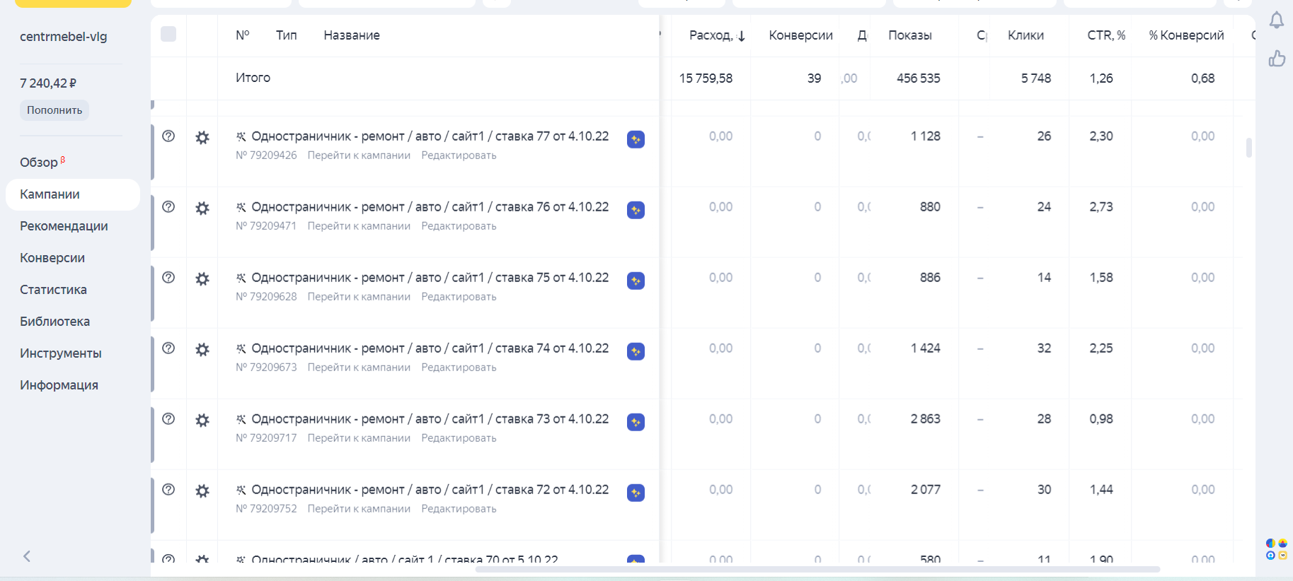Viewport: 1293px width, 581px height.
Task: Tick the select-all checkbox in table header
Action: point(168,34)
